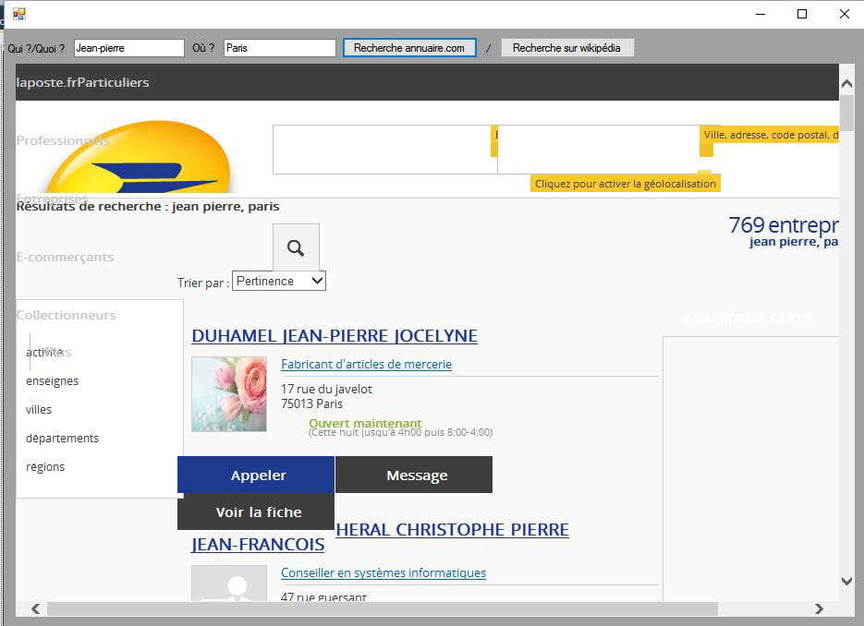Click the address 17 rue du javelot
Image resolution: width=864 pixels, height=626 pixels.
[327, 389]
